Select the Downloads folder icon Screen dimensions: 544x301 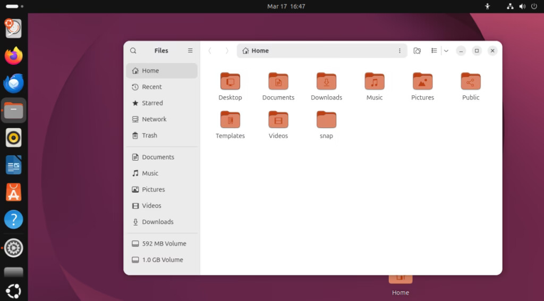pos(326,81)
